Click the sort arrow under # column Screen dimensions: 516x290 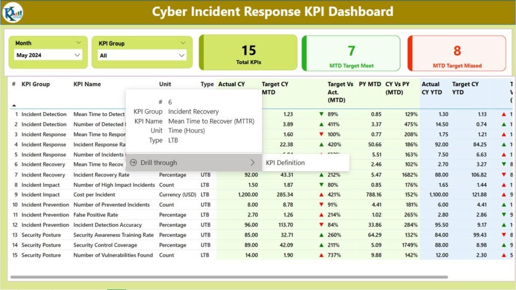tap(14, 106)
